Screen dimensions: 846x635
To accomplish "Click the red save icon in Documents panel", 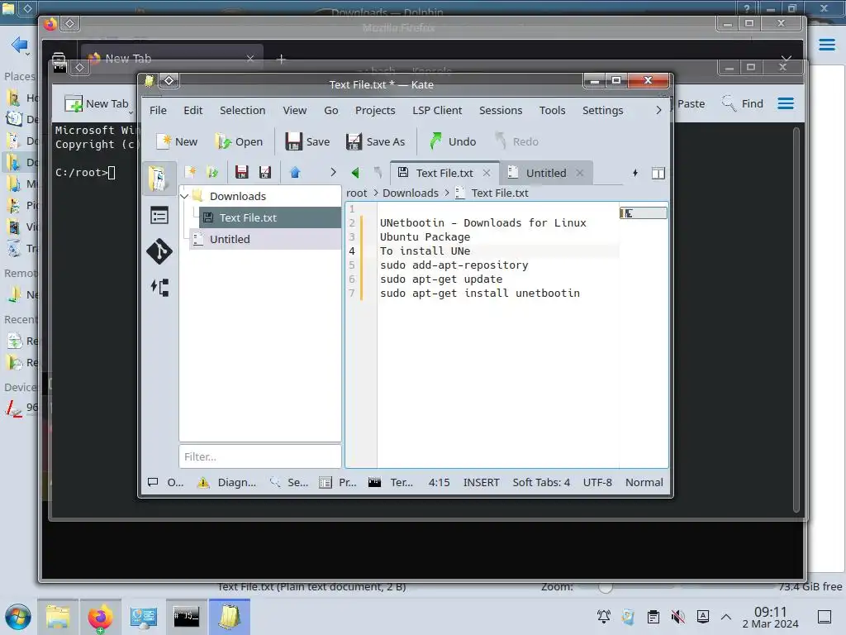I will (x=241, y=172).
